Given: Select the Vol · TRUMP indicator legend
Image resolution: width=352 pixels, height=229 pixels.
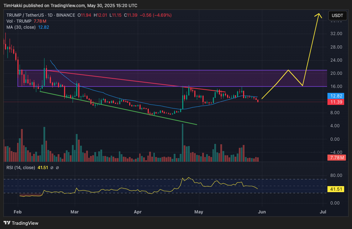Looking at the screenshot, I should pyautogui.click(x=19, y=21).
